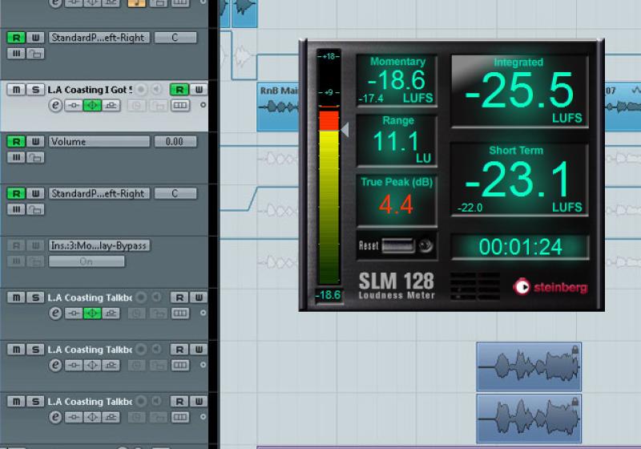Click the green equalizer icon on L.A Coasting I Got
The height and width of the screenshot is (449, 641).
coord(92,106)
